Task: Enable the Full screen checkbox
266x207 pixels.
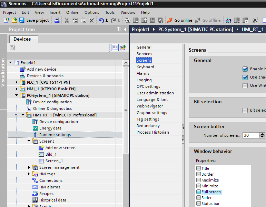Action: pyautogui.click(x=198, y=192)
